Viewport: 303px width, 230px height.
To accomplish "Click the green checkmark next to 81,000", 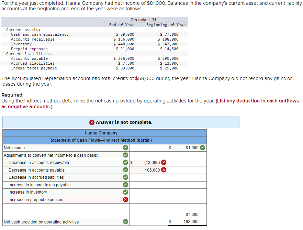I will click(x=202, y=147).
